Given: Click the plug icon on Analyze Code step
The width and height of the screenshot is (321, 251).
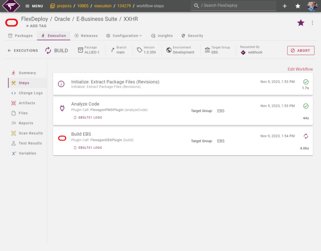Looking at the screenshot, I should [x=62, y=108].
